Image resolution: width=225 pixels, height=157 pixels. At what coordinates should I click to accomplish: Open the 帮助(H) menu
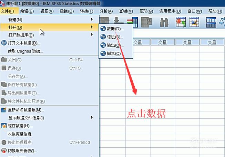tap(215, 11)
